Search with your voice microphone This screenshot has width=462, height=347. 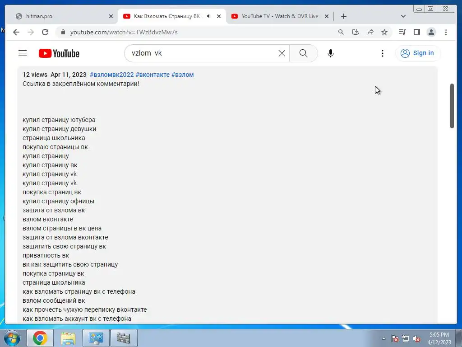[x=331, y=53]
